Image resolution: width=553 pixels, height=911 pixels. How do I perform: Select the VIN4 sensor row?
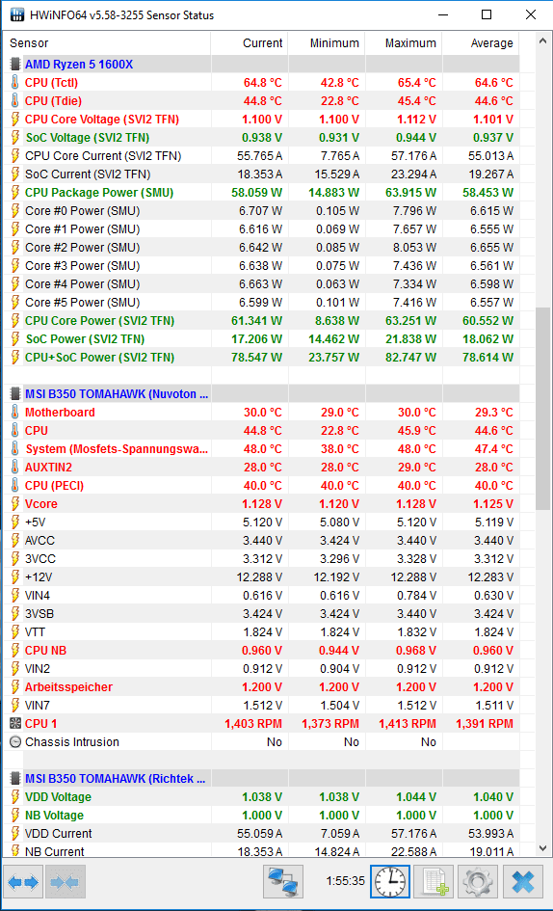(x=261, y=596)
